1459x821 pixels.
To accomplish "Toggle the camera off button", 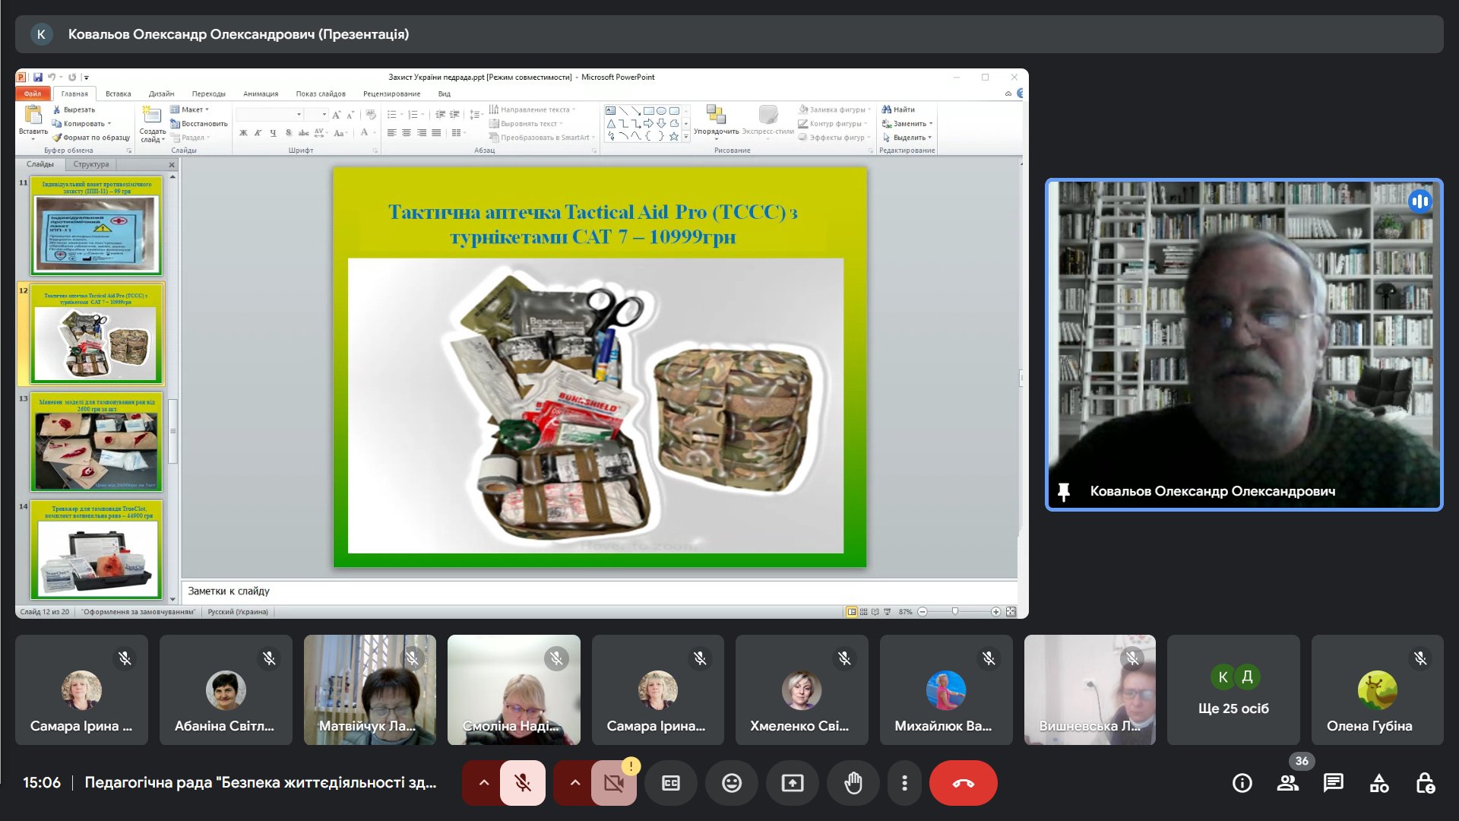I will (613, 783).
